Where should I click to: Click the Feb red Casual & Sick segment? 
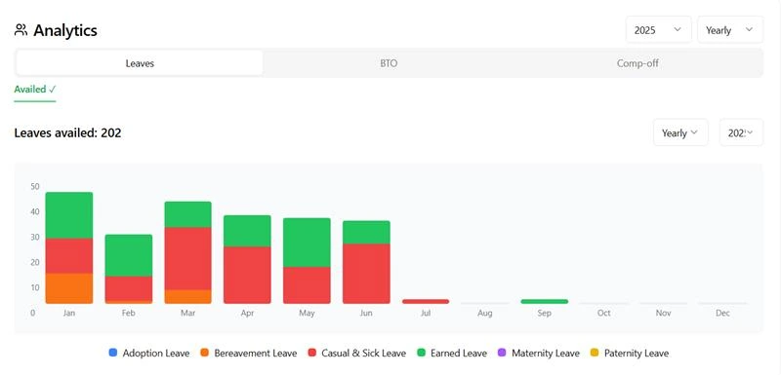[x=129, y=288]
